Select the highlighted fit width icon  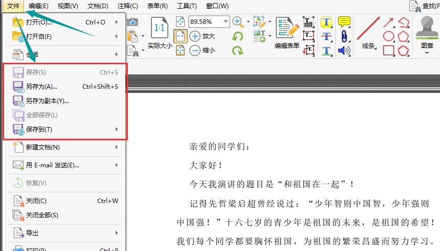(x=180, y=36)
